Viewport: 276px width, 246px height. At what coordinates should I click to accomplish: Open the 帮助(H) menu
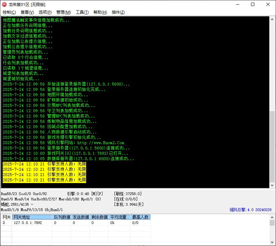100,12
